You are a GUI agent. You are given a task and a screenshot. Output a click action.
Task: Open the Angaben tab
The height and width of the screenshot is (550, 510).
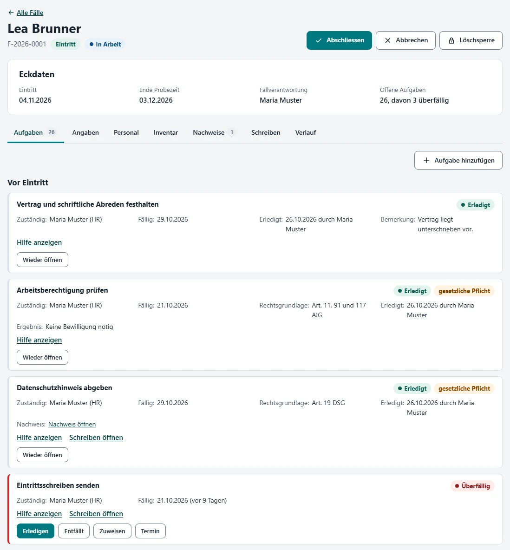coord(85,132)
